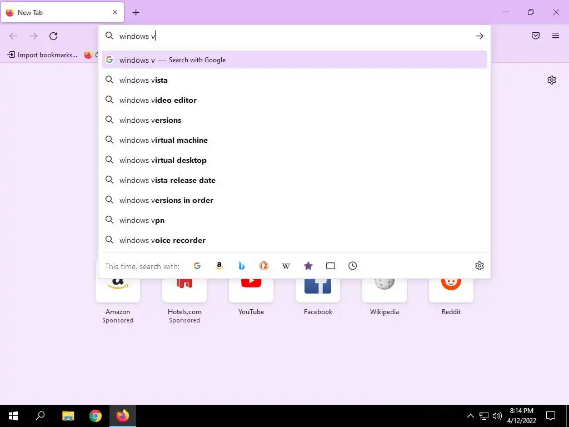Select the 'windows vista release date' suggestion
Image resolution: width=569 pixels, height=427 pixels.
295,180
